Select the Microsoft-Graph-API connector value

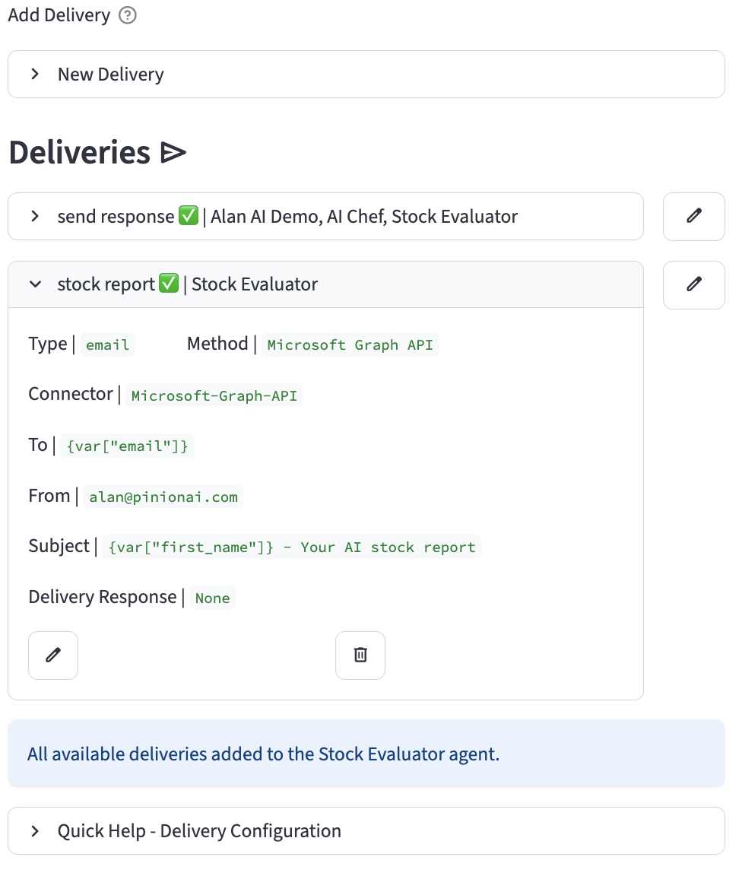tap(214, 396)
